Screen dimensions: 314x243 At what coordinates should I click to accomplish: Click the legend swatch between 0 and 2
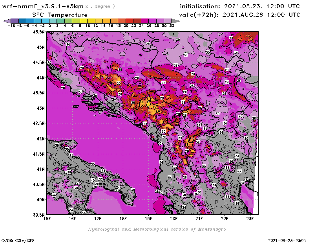pos(53,21)
